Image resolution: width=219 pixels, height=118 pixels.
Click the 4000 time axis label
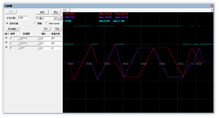click(x=125, y=64)
